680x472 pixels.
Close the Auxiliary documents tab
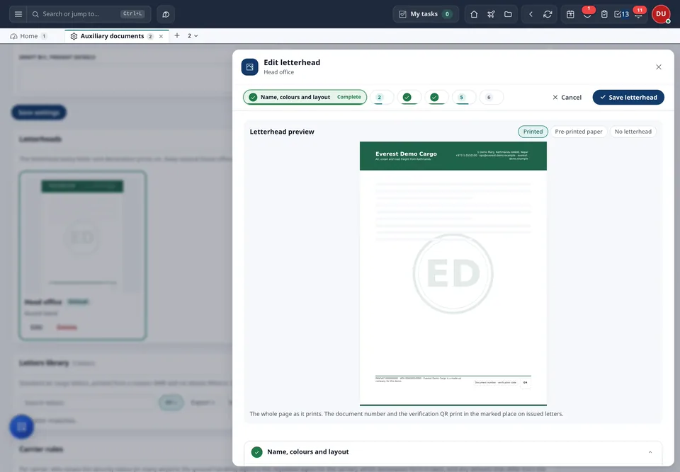[161, 36]
